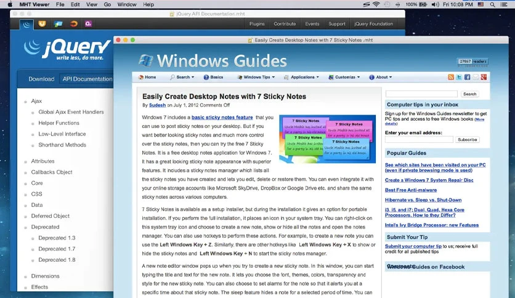The image size is (515, 298).
Task: Click the Spotlight search magnifier in menu bar
Action: coord(493,4)
